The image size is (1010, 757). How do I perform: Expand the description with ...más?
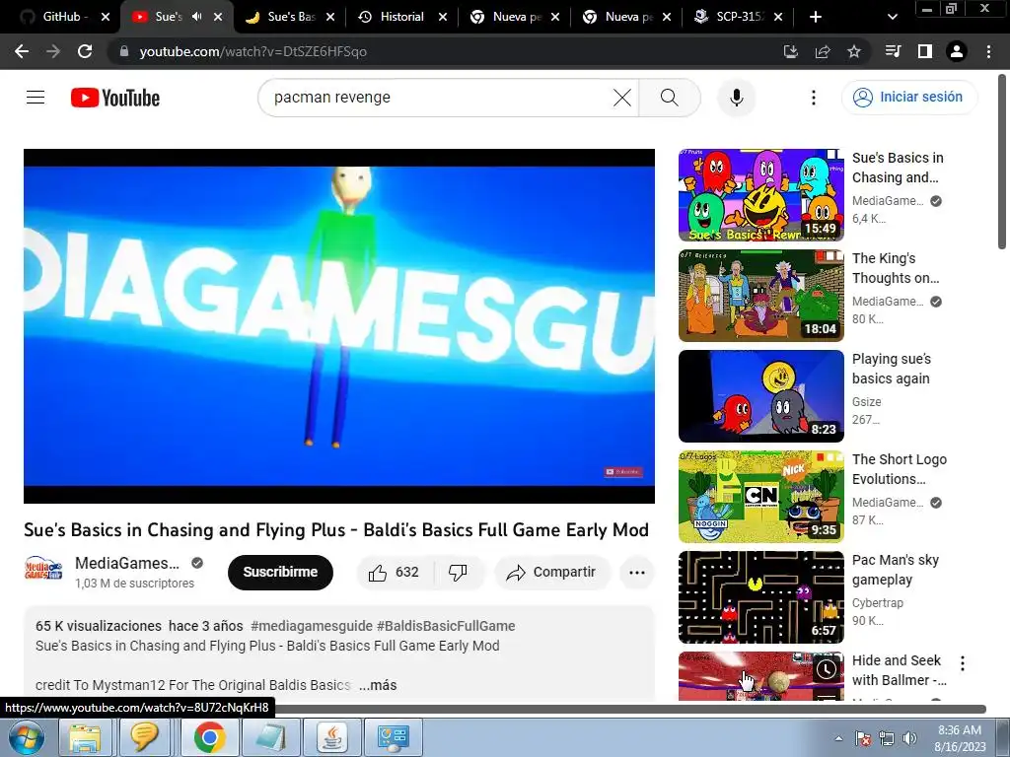(378, 686)
